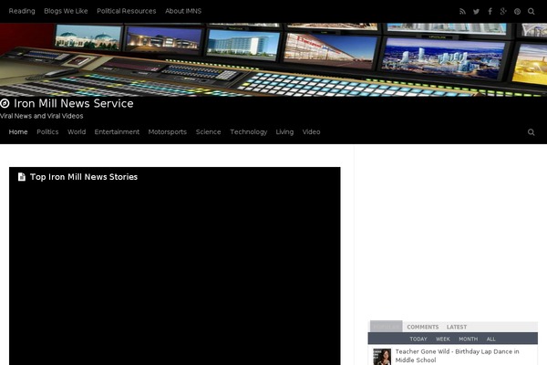
Task: Click the control room header banner image
Action: click(x=273, y=59)
